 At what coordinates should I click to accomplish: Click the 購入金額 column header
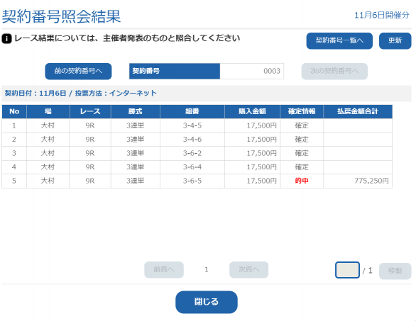tap(252, 111)
